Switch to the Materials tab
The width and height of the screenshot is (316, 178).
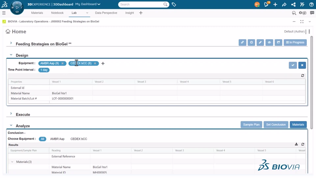(37, 13)
